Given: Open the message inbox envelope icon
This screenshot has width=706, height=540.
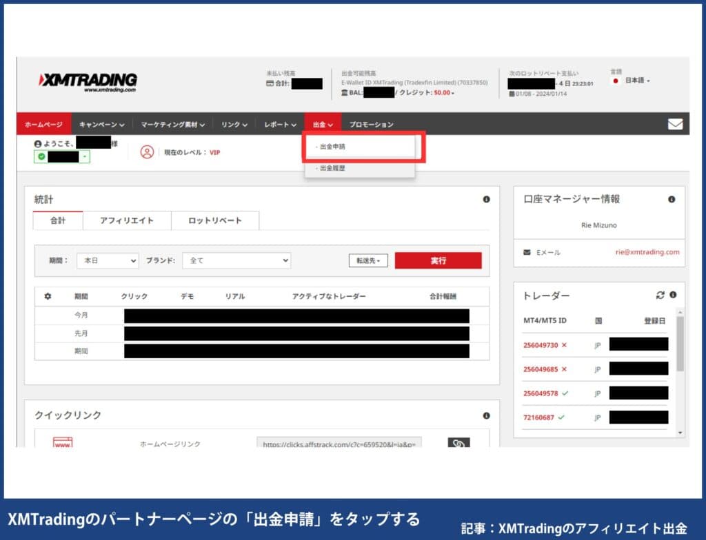Looking at the screenshot, I should coord(675,123).
